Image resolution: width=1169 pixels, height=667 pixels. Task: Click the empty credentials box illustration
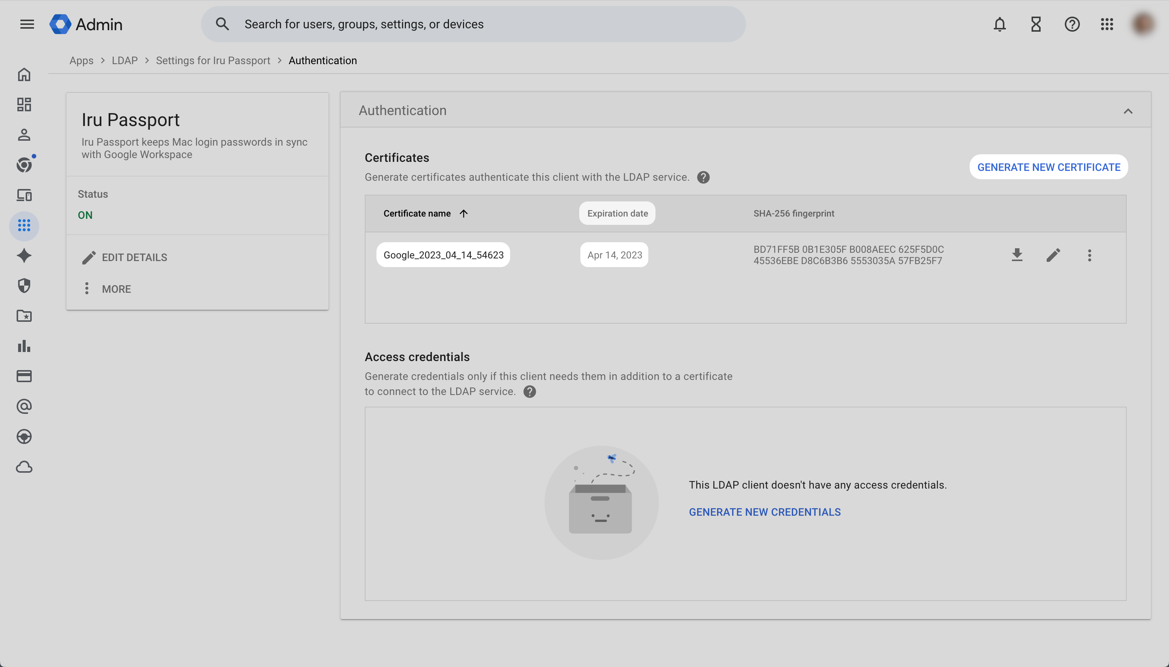pyautogui.click(x=601, y=503)
